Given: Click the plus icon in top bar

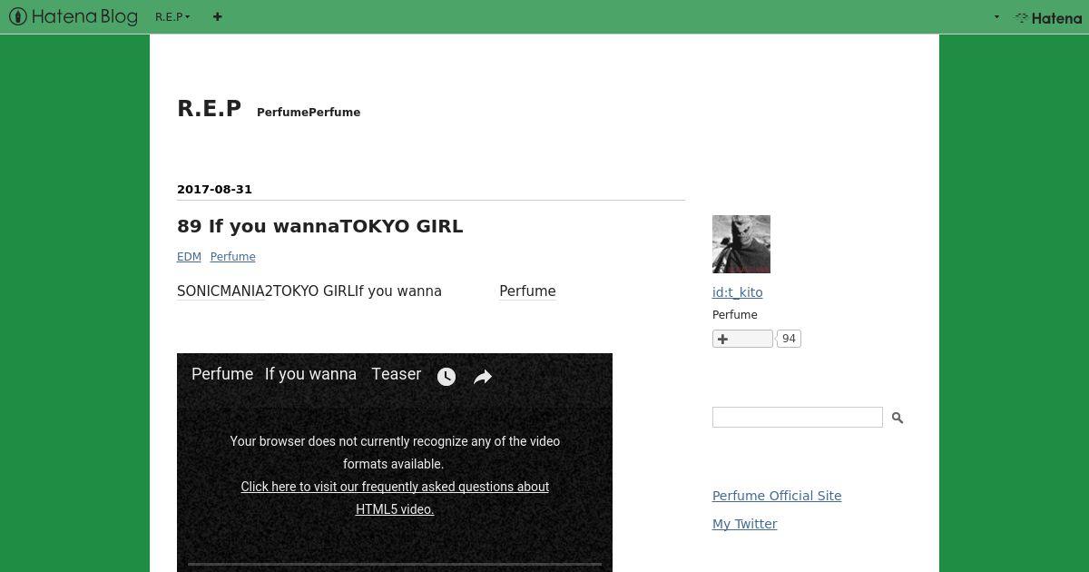Looking at the screenshot, I should pyautogui.click(x=217, y=16).
